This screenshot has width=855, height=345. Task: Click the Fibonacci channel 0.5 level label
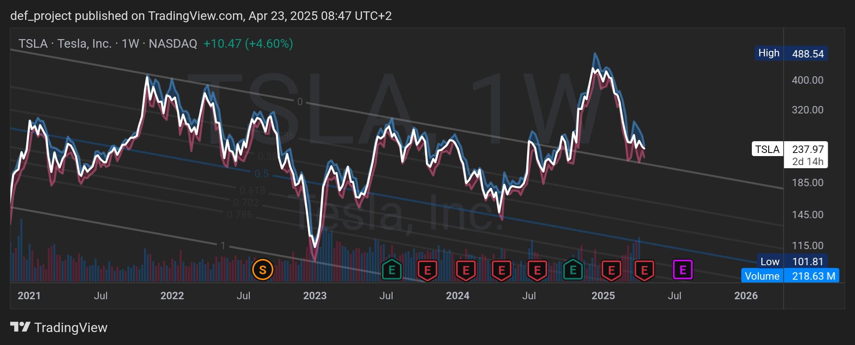coord(262,174)
